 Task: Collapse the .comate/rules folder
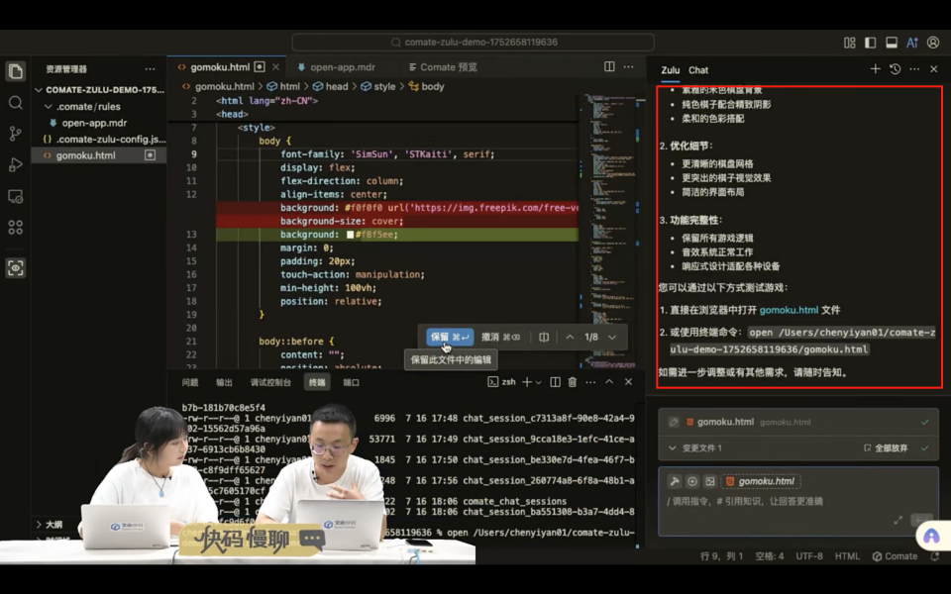click(49, 106)
